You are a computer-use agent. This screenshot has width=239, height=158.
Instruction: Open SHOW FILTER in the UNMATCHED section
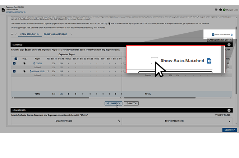point(222,115)
